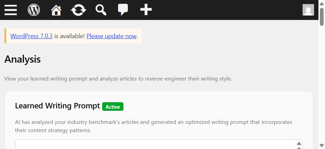Follow the WordPress 7.0.3 link
The height and width of the screenshot is (149, 325).
(x=31, y=36)
